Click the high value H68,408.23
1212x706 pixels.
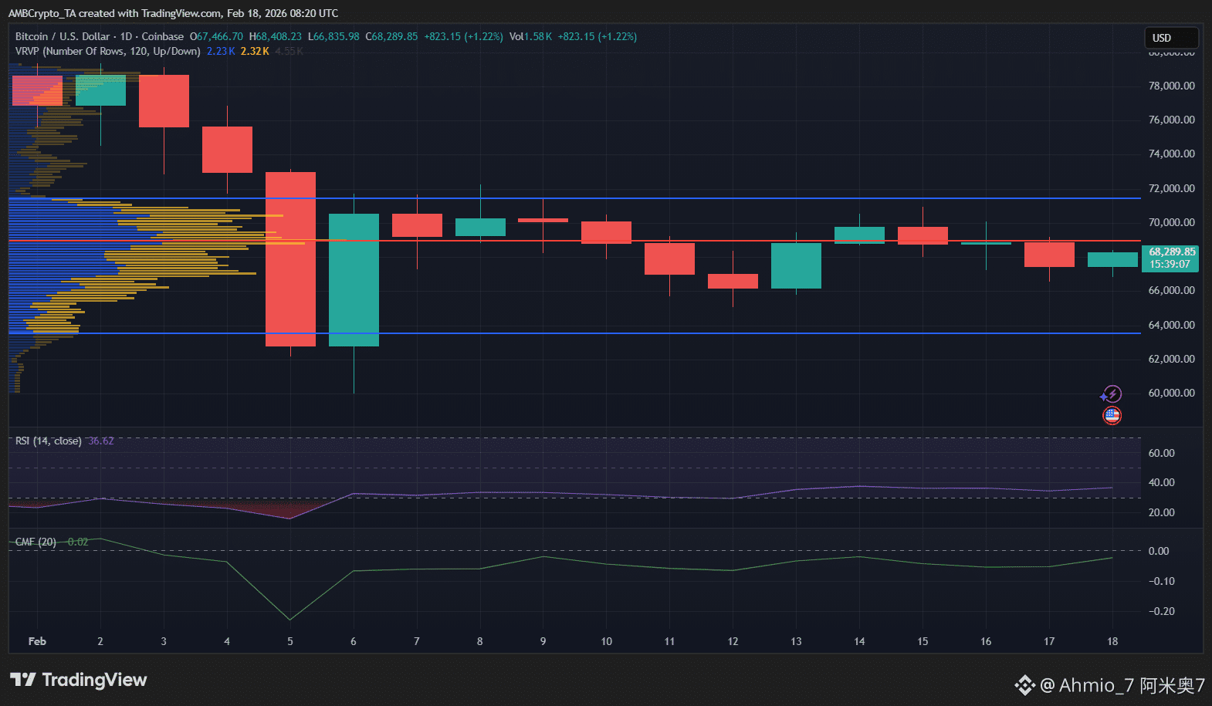(x=275, y=36)
